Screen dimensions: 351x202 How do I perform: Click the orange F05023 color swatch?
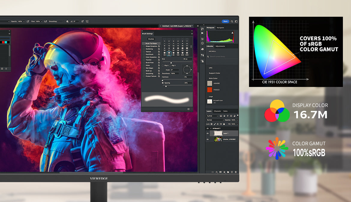click(x=210, y=90)
